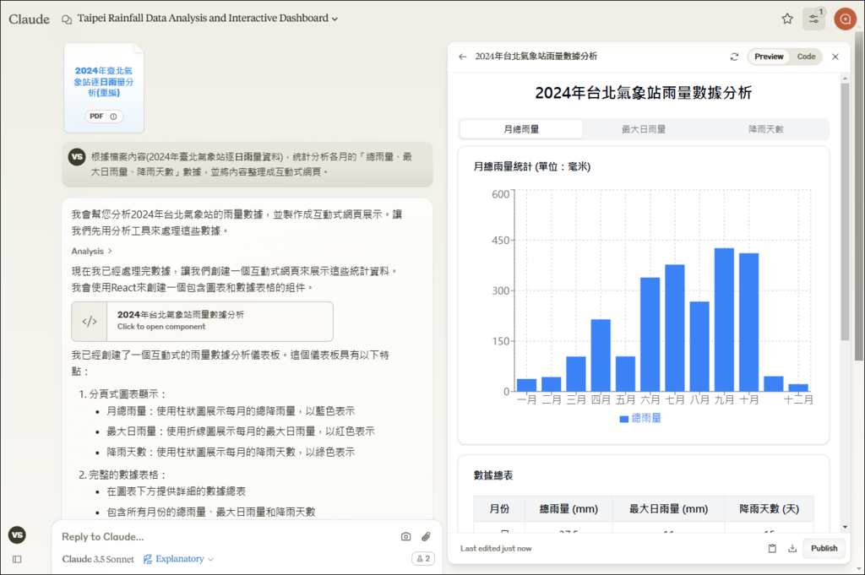
Task: Click the 總雨量 legend color swatch
Action: (x=624, y=419)
